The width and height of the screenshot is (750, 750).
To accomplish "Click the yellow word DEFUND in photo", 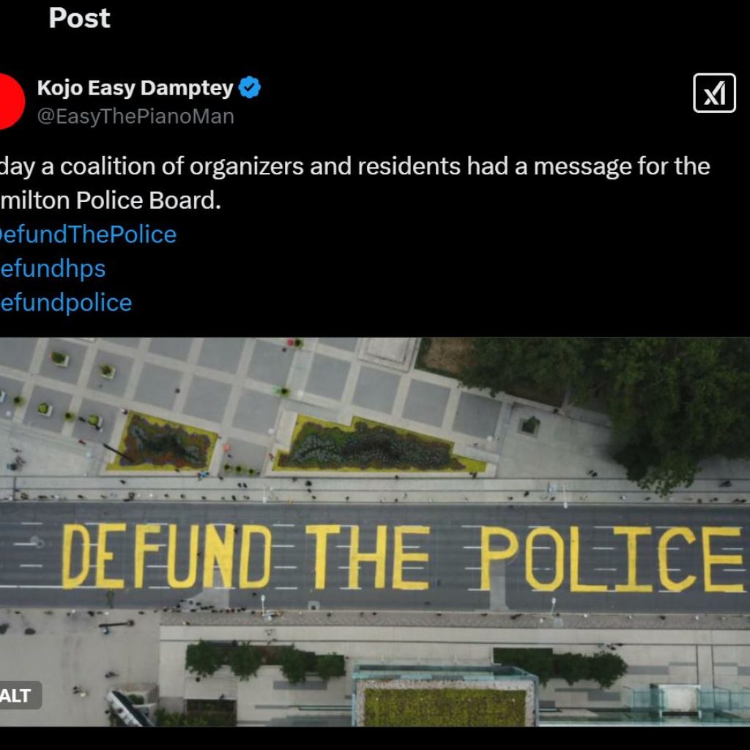I will (166, 556).
